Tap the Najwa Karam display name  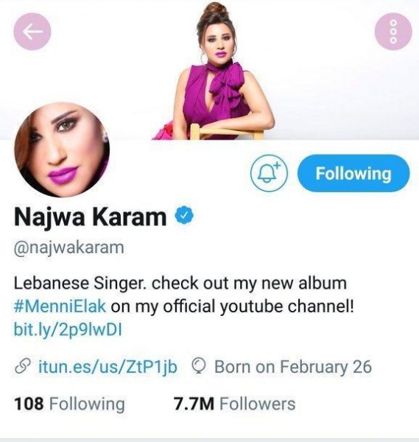coord(90,217)
